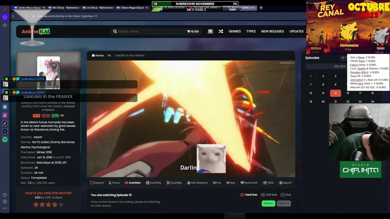Bookmark this anime with the heart button

249,183
